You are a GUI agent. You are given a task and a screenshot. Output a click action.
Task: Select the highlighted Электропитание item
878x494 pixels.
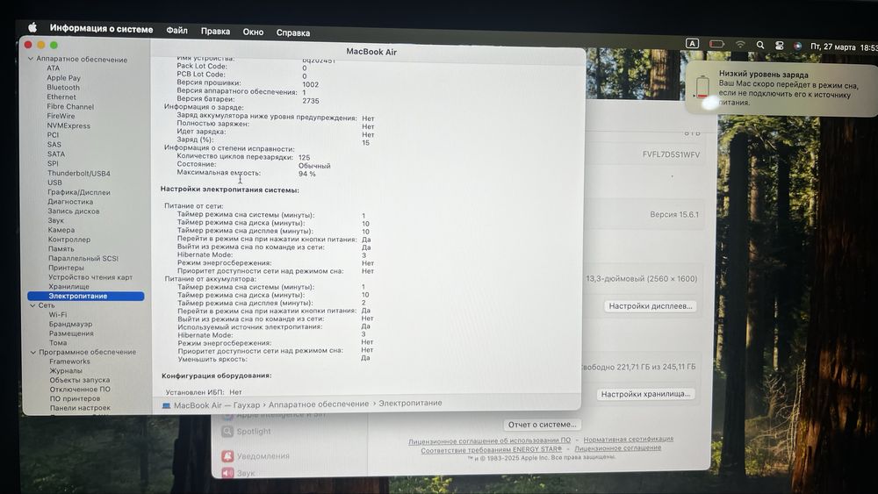point(86,296)
